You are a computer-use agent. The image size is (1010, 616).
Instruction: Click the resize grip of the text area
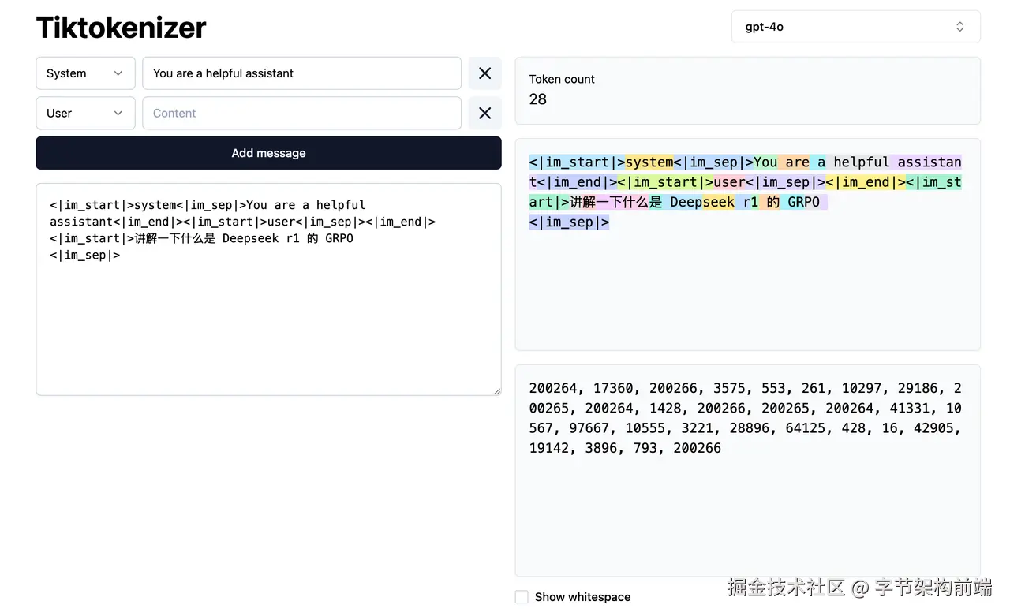pyautogui.click(x=496, y=390)
